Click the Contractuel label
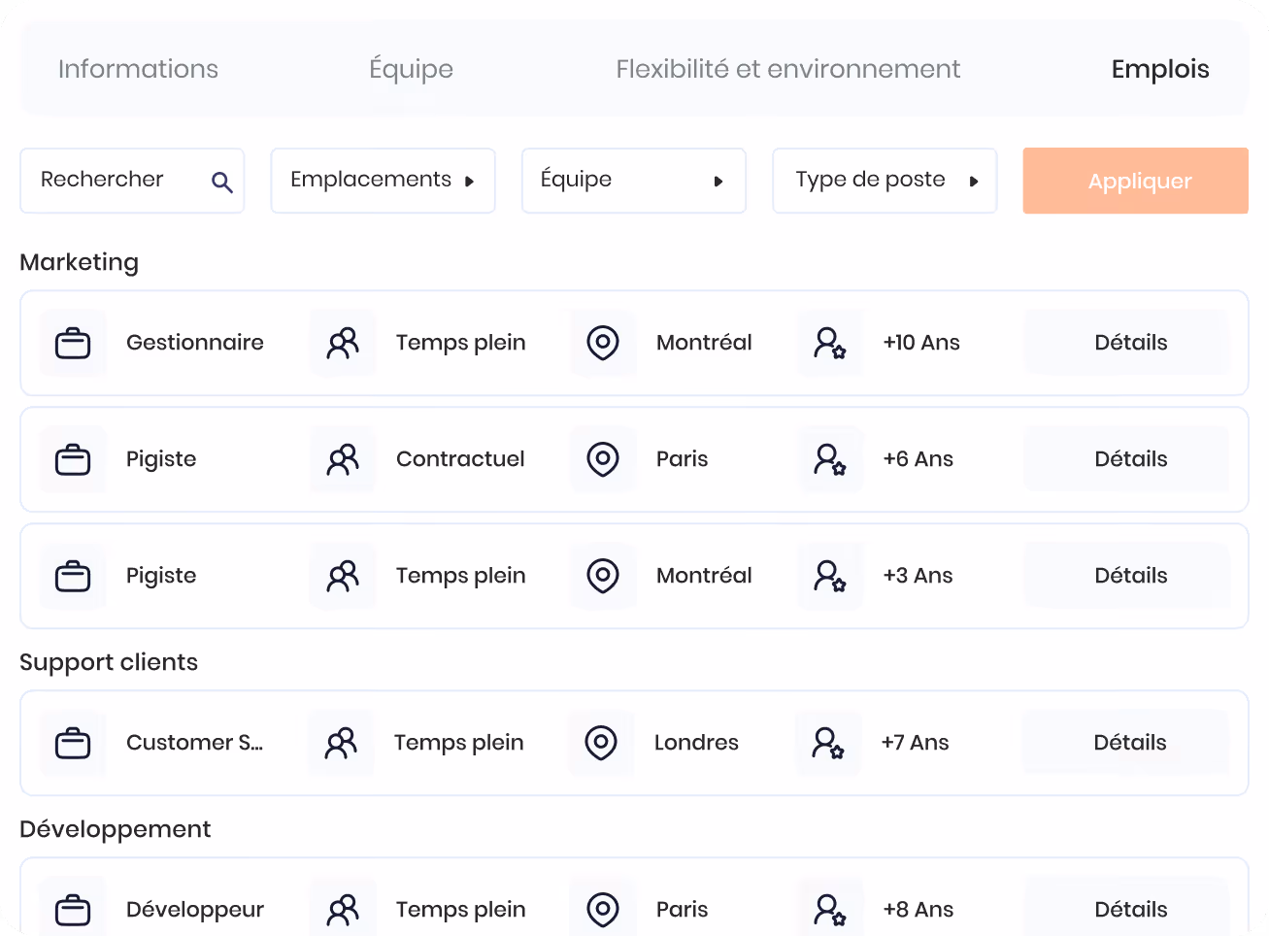This screenshot has width=1269, height=936. (x=460, y=458)
